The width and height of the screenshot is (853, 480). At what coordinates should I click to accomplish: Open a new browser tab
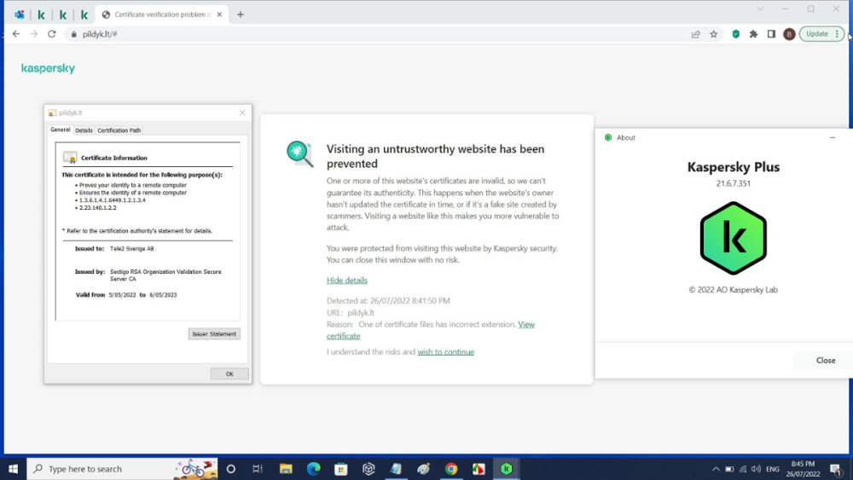tap(241, 14)
